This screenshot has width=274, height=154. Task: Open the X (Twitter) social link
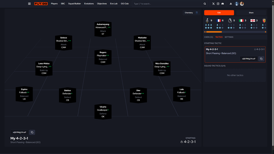pyautogui.click(x=214, y=4)
